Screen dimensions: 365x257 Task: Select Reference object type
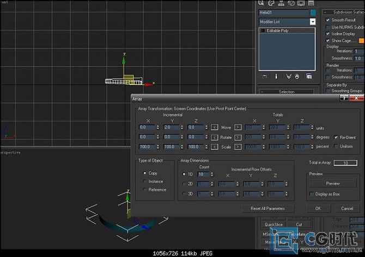[144, 190]
